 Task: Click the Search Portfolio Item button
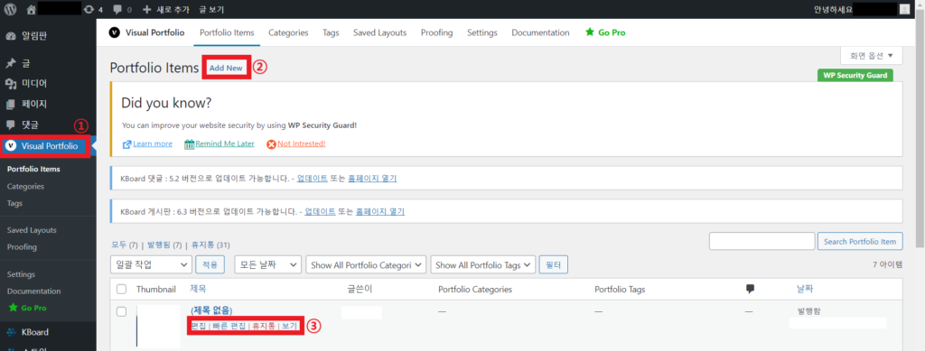[860, 241]
